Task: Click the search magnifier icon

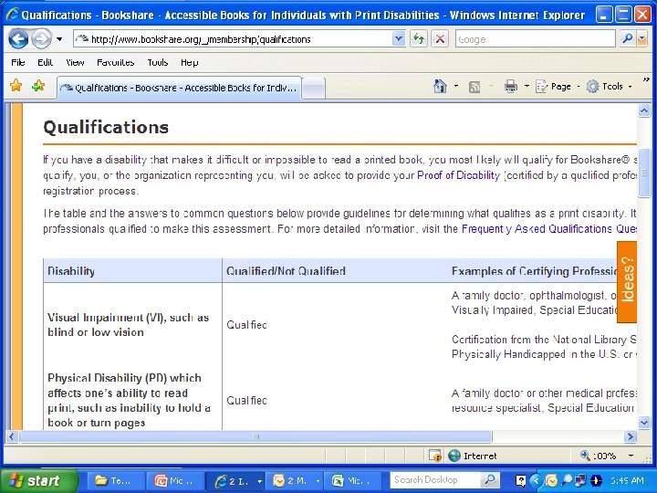Action: (x=627, y=39)
